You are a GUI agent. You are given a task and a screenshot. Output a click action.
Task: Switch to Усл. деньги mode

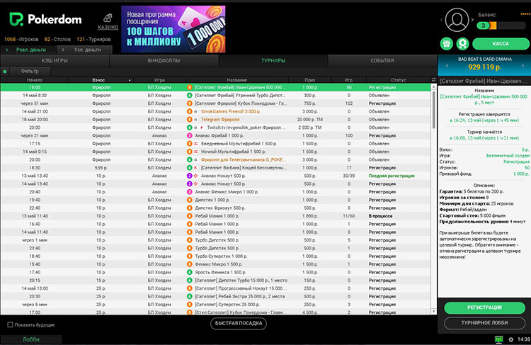tap(85, 50)
